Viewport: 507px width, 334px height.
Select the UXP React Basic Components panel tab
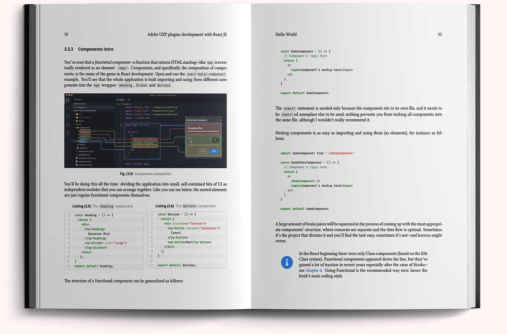click(x=197, y=120)
